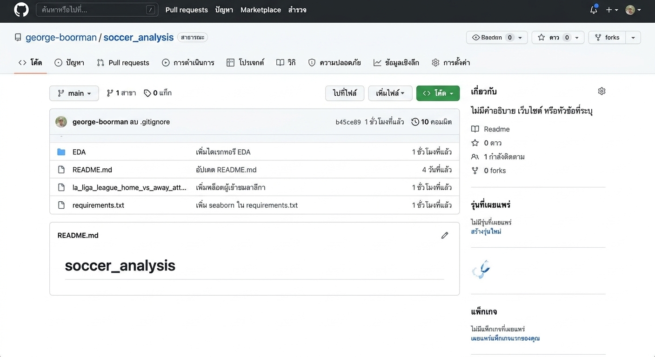Open the EDA folder
This screenshot has width=655, height=357.
pos(79,152)
